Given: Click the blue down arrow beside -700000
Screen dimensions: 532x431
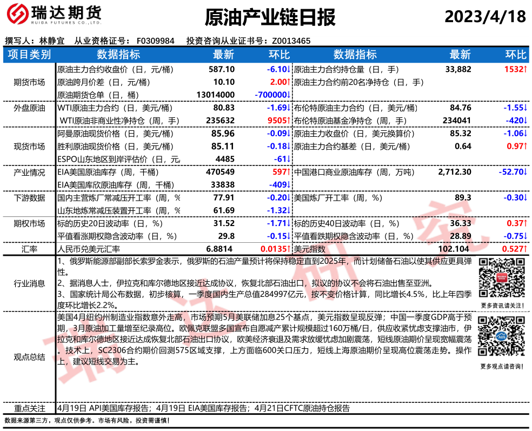Looking at the screenshot, I should 289,95.
